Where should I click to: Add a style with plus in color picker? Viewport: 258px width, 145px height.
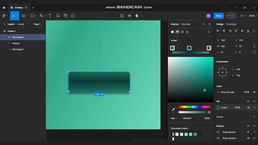tap(204, 24)
